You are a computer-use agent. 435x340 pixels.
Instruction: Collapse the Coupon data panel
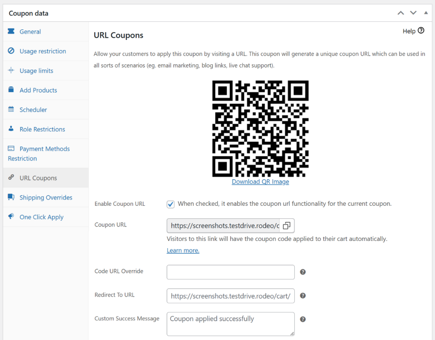click(426, 13)
